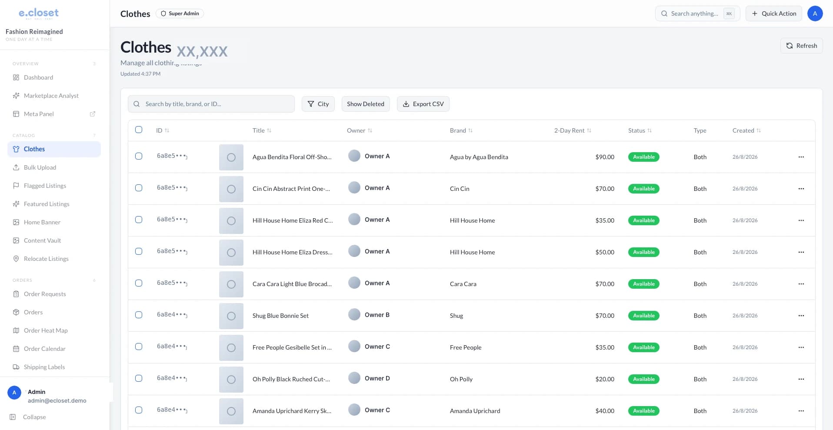
Task: Click the Content Vault icon
Action: tap(16, 240)
